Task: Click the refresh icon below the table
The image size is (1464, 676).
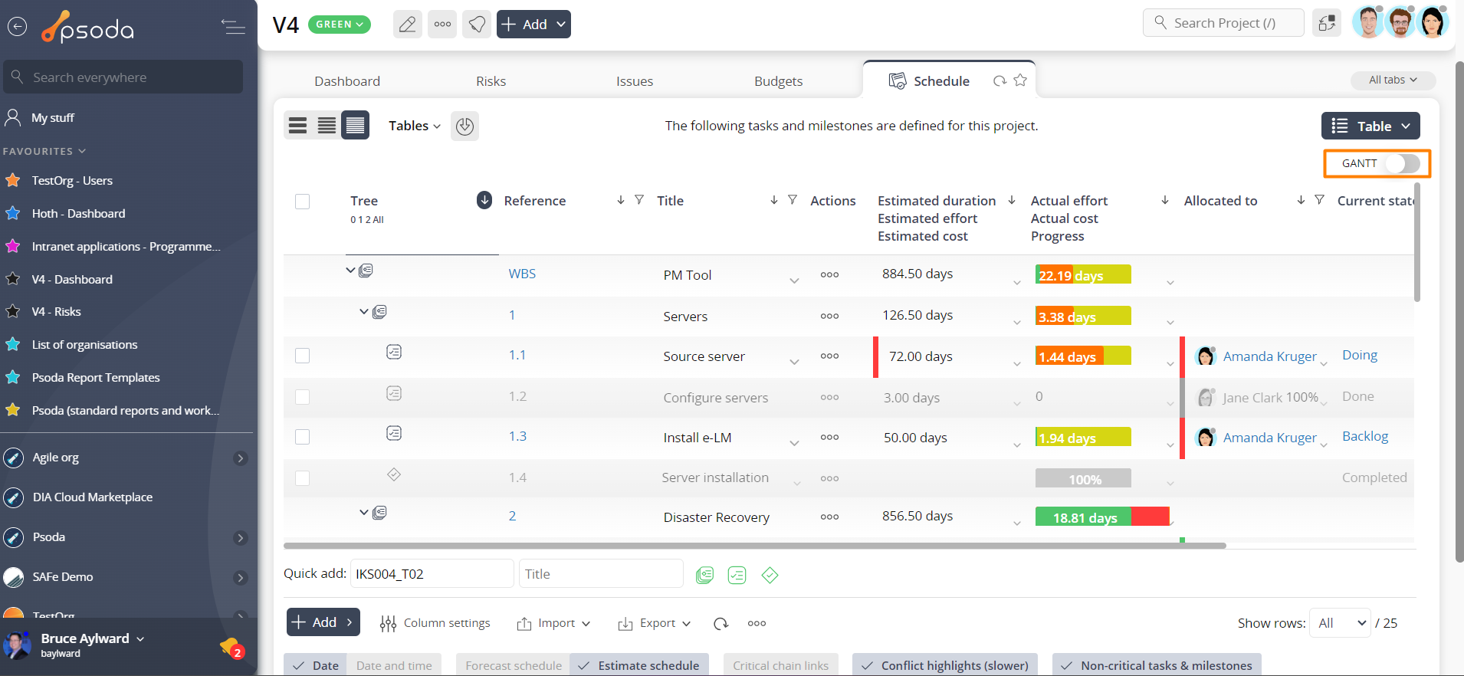Action: click(721, 623)
